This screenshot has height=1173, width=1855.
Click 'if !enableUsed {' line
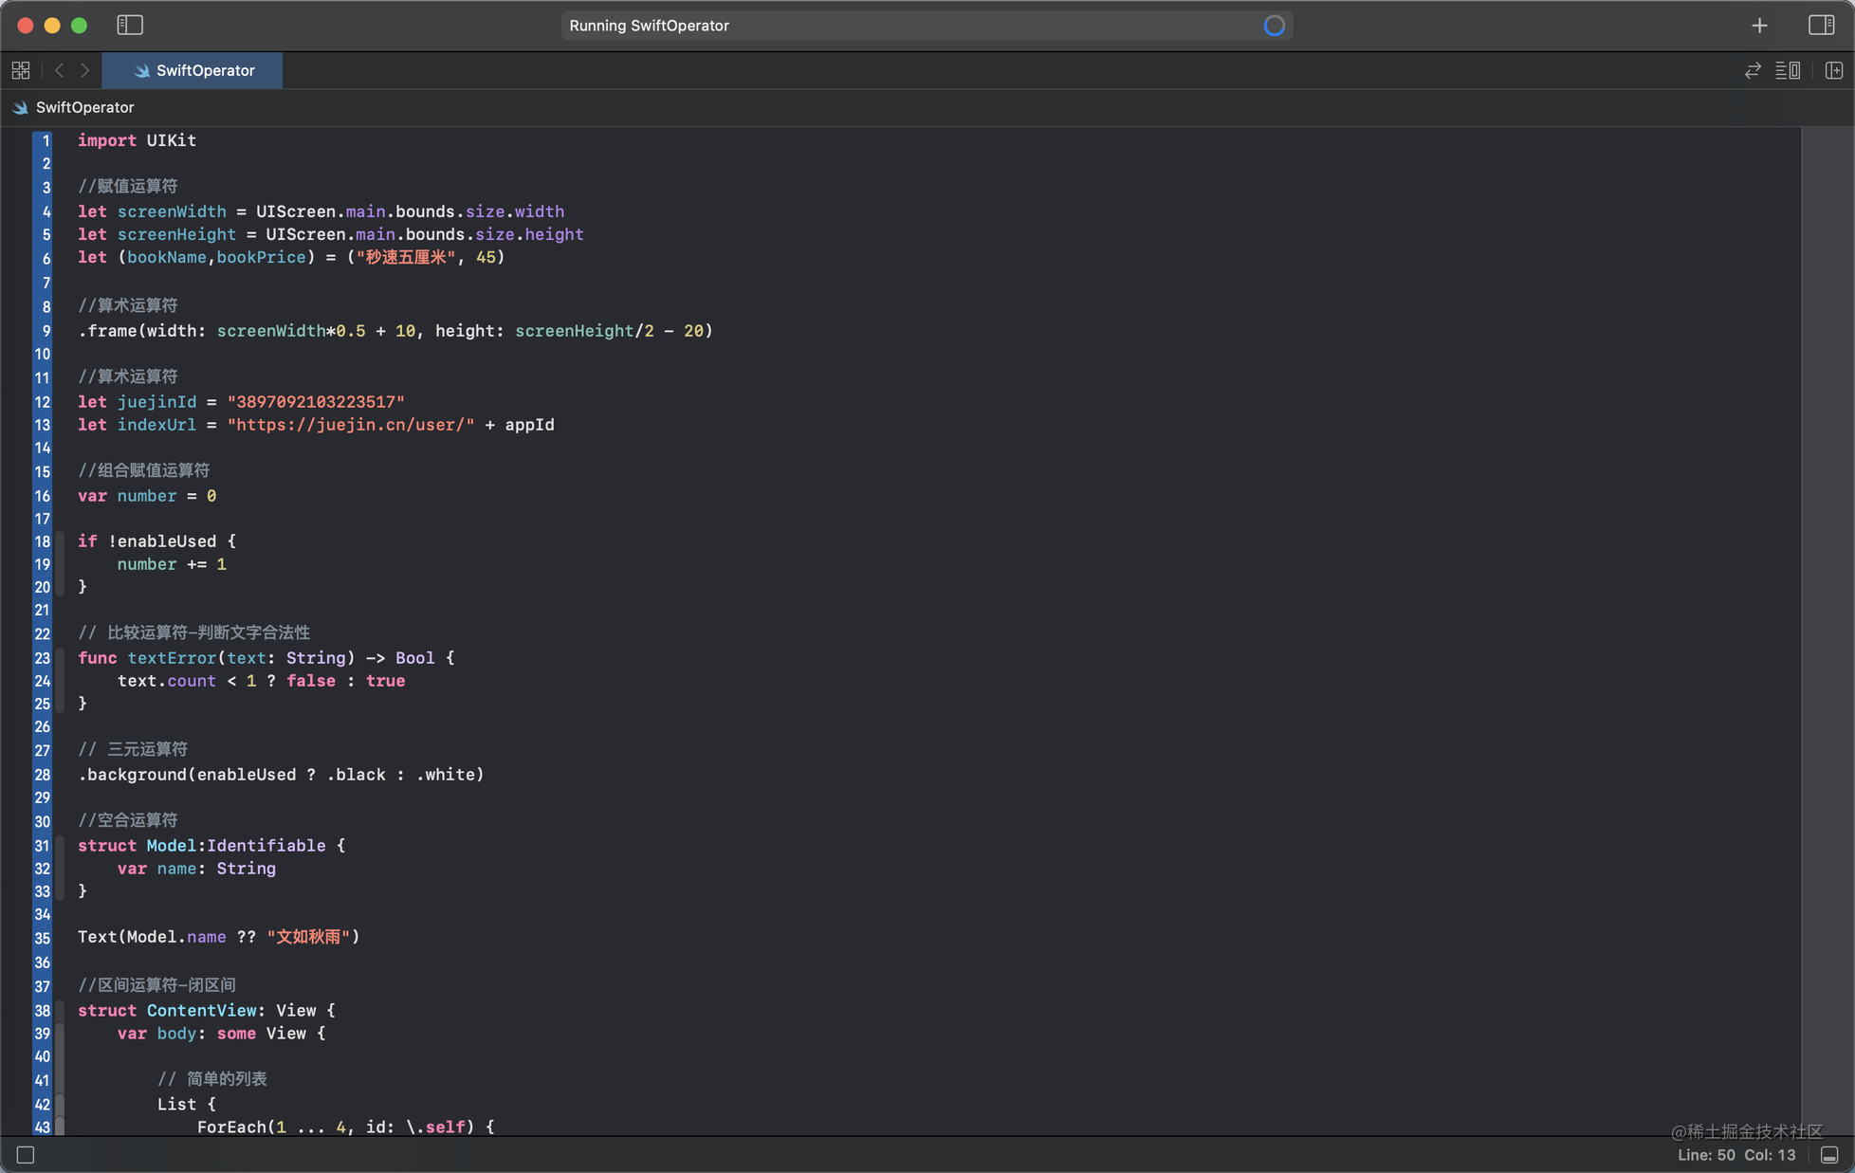pyautogui.click(x=156, y=541)
